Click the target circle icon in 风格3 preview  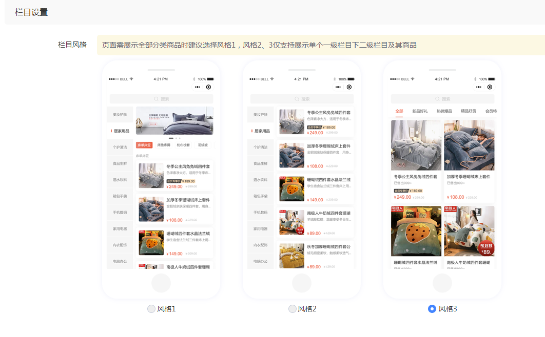tap(490, 87)
